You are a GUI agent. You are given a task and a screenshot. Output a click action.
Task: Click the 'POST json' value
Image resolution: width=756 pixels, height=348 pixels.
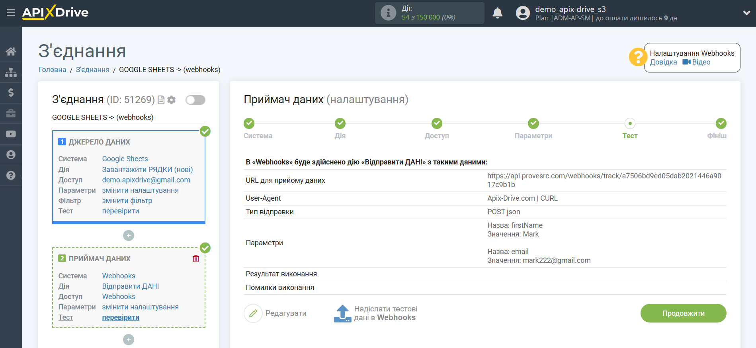tap(504, 212)
